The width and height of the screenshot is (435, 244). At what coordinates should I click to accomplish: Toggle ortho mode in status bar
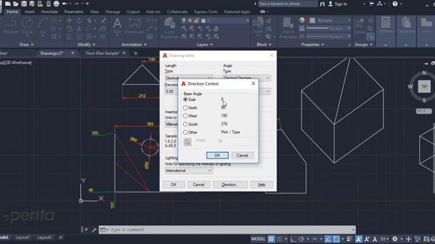point(293,239)
